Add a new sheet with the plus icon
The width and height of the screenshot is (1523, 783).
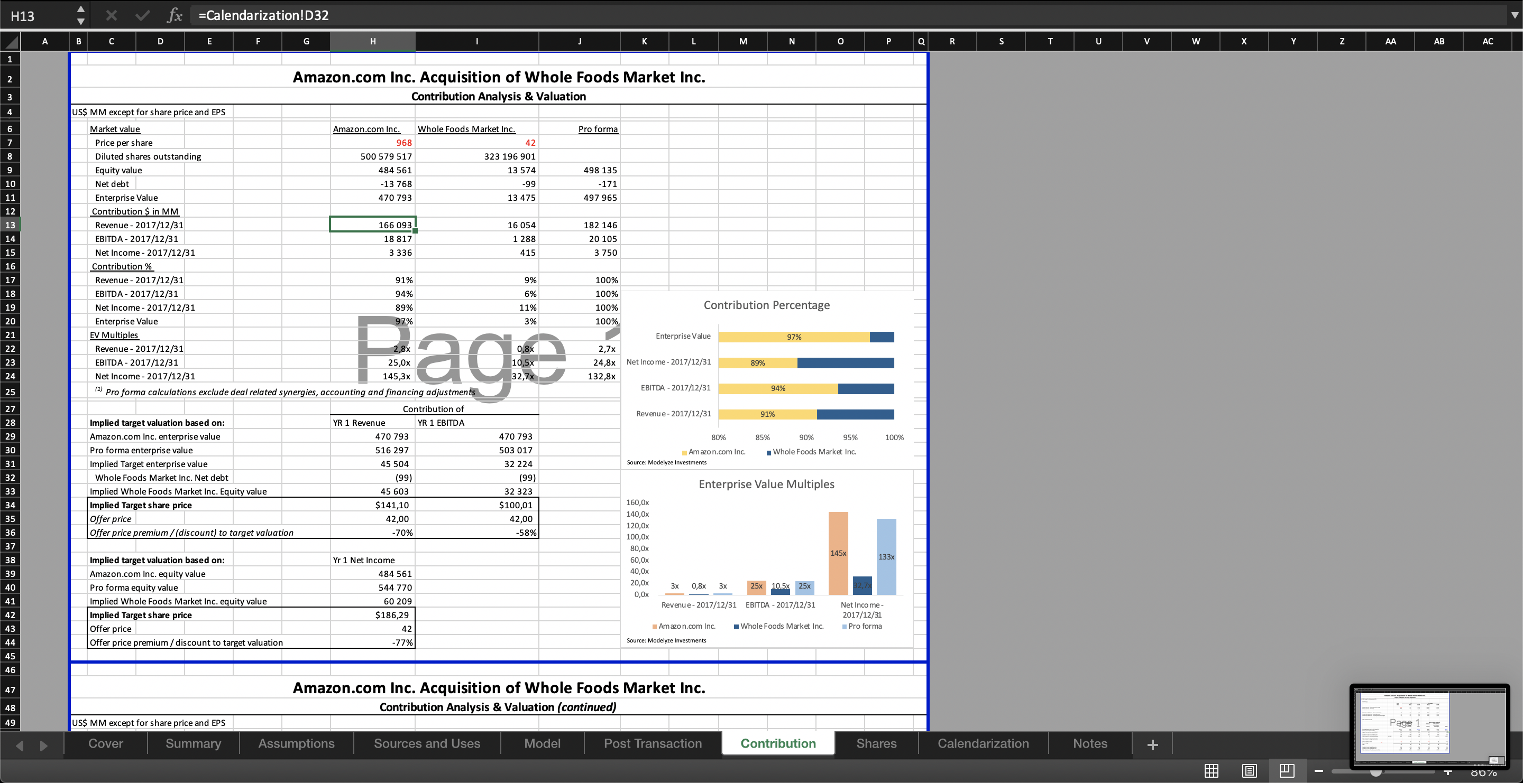(1152, 744)
